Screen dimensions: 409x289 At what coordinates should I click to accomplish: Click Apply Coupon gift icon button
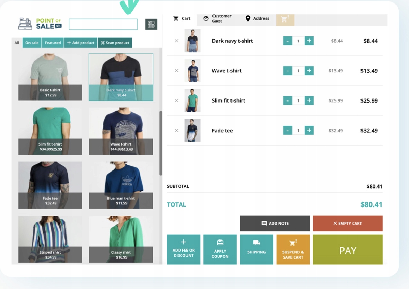(x=220, y=249)
